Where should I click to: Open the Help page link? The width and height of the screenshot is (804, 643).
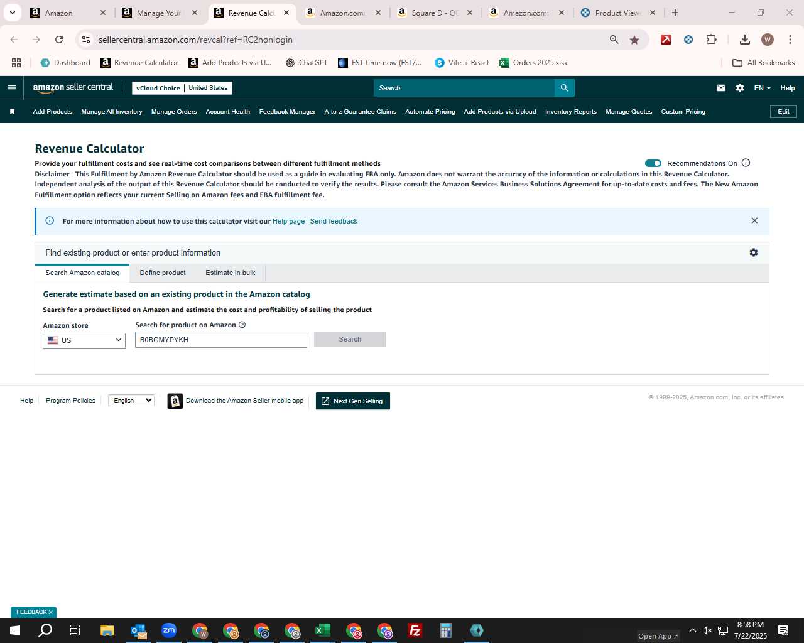[288, 221]
